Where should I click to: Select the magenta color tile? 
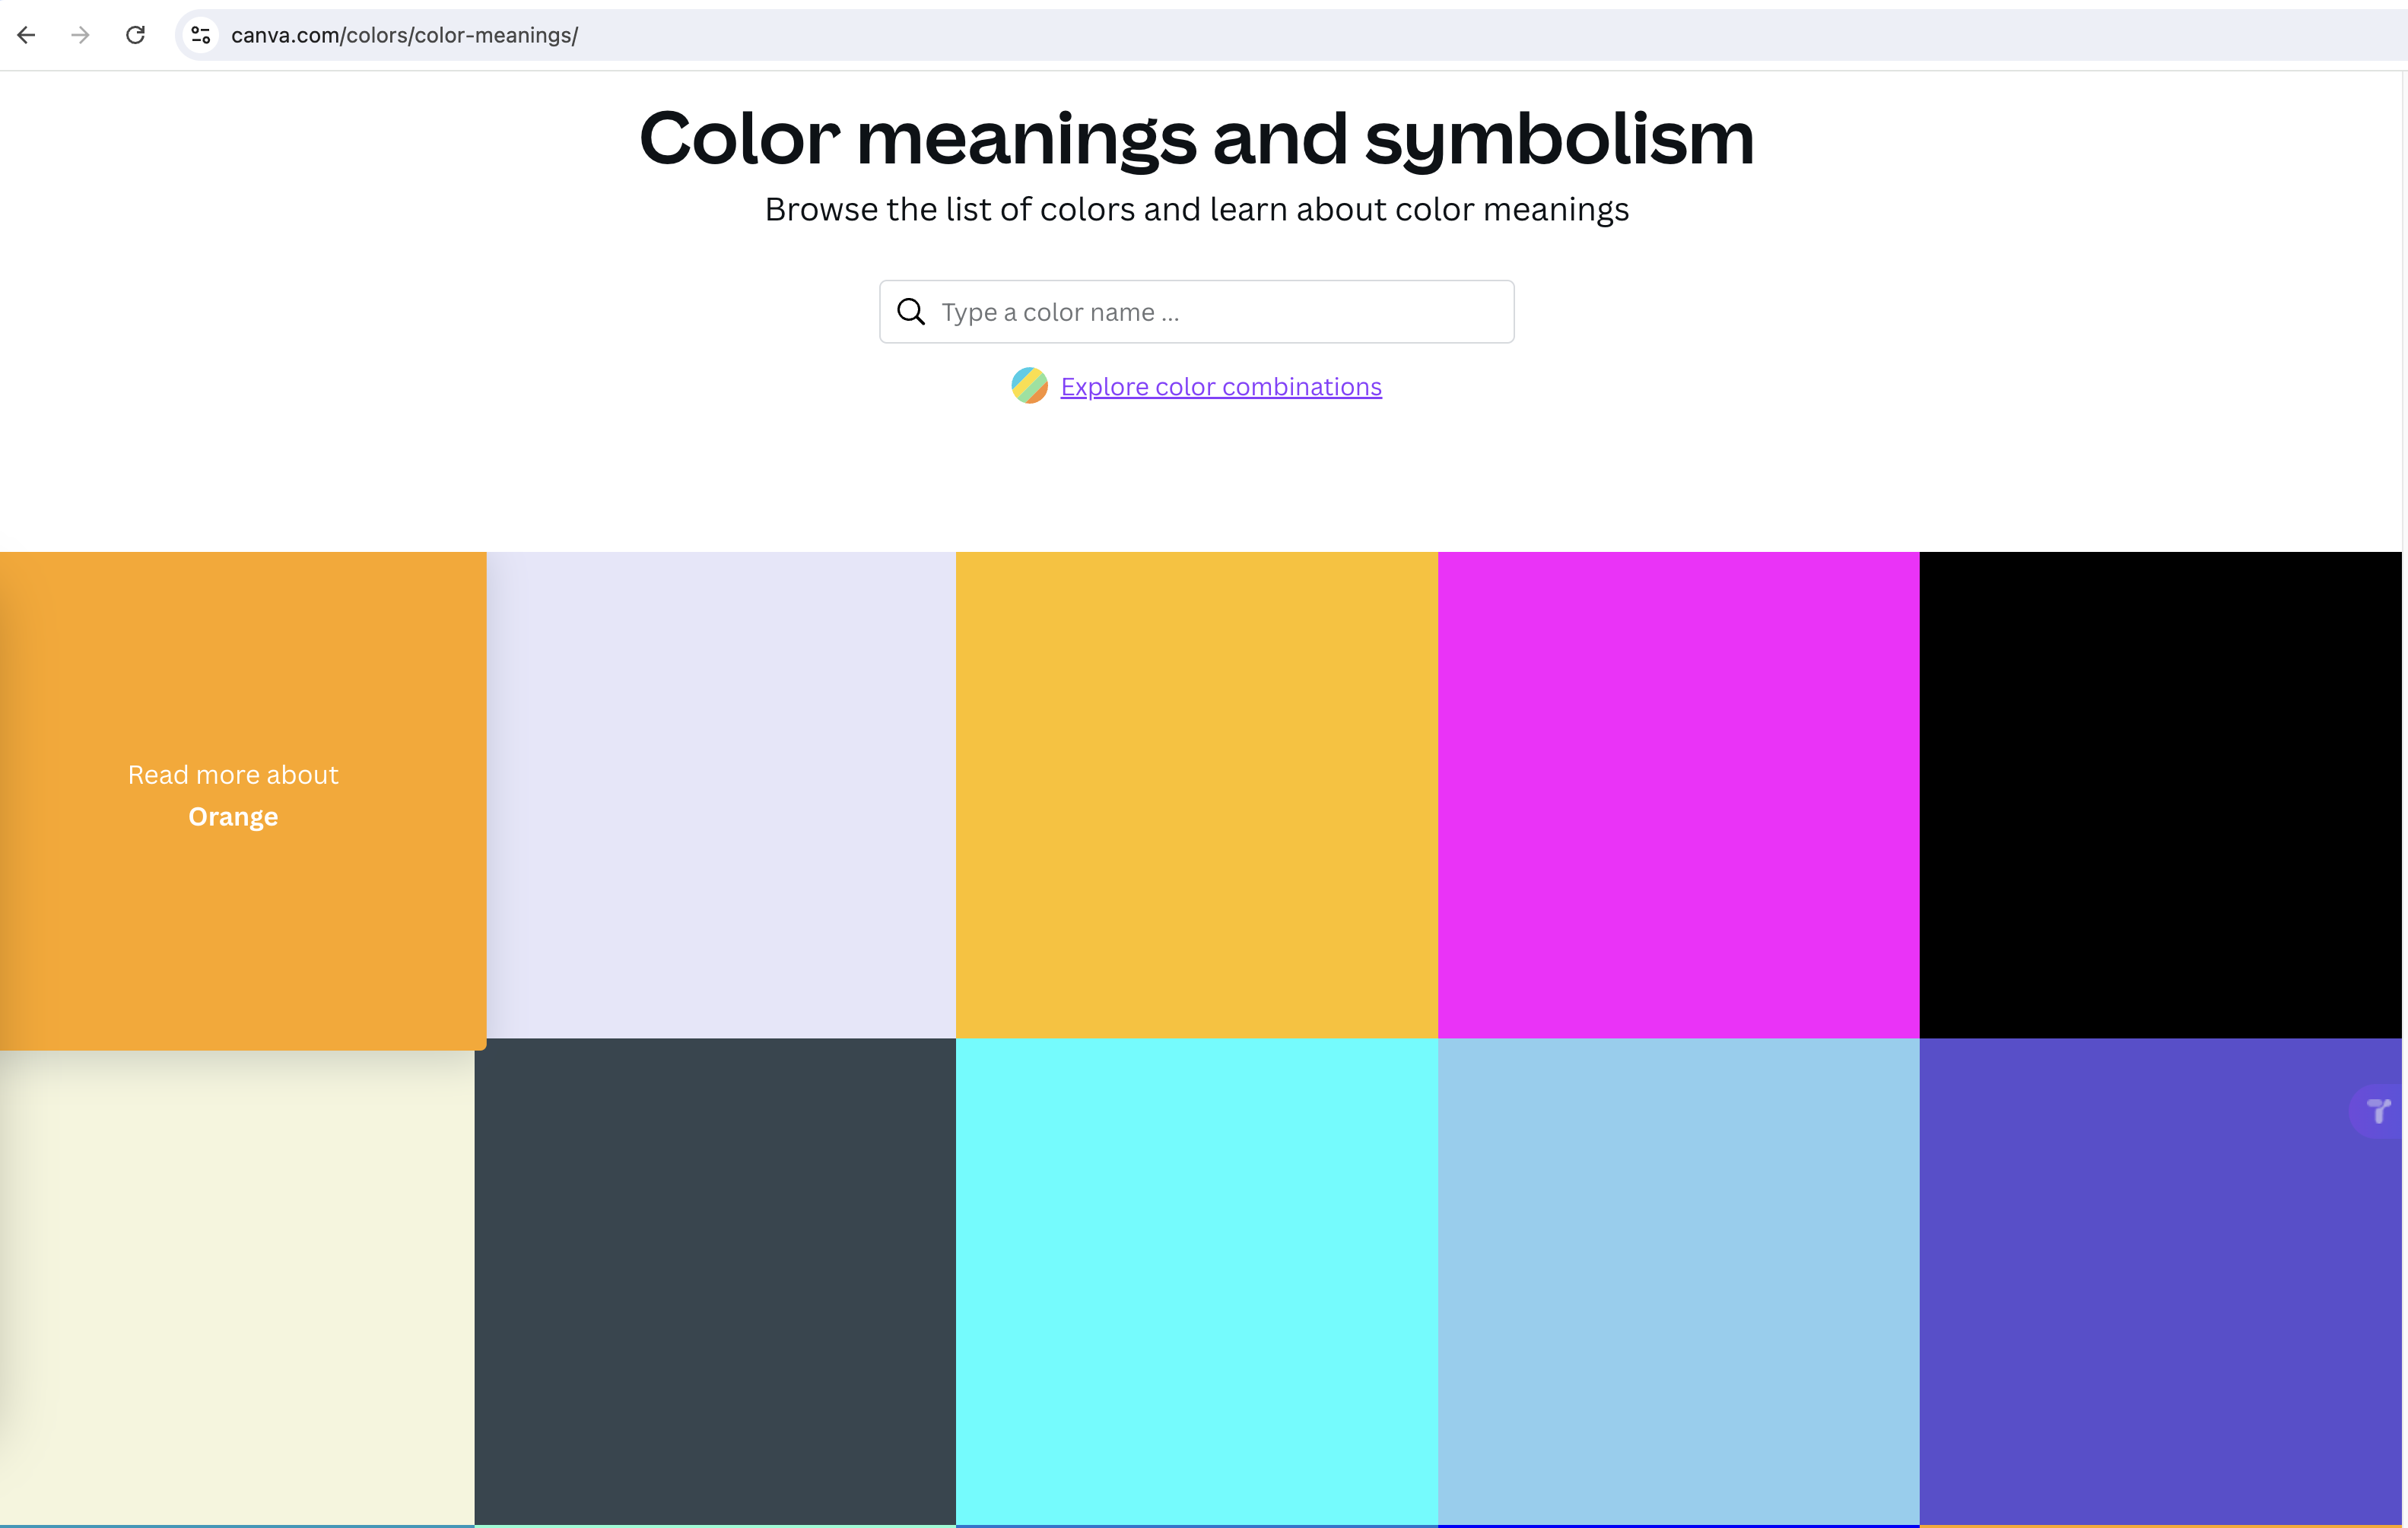tap(1679, 794)
